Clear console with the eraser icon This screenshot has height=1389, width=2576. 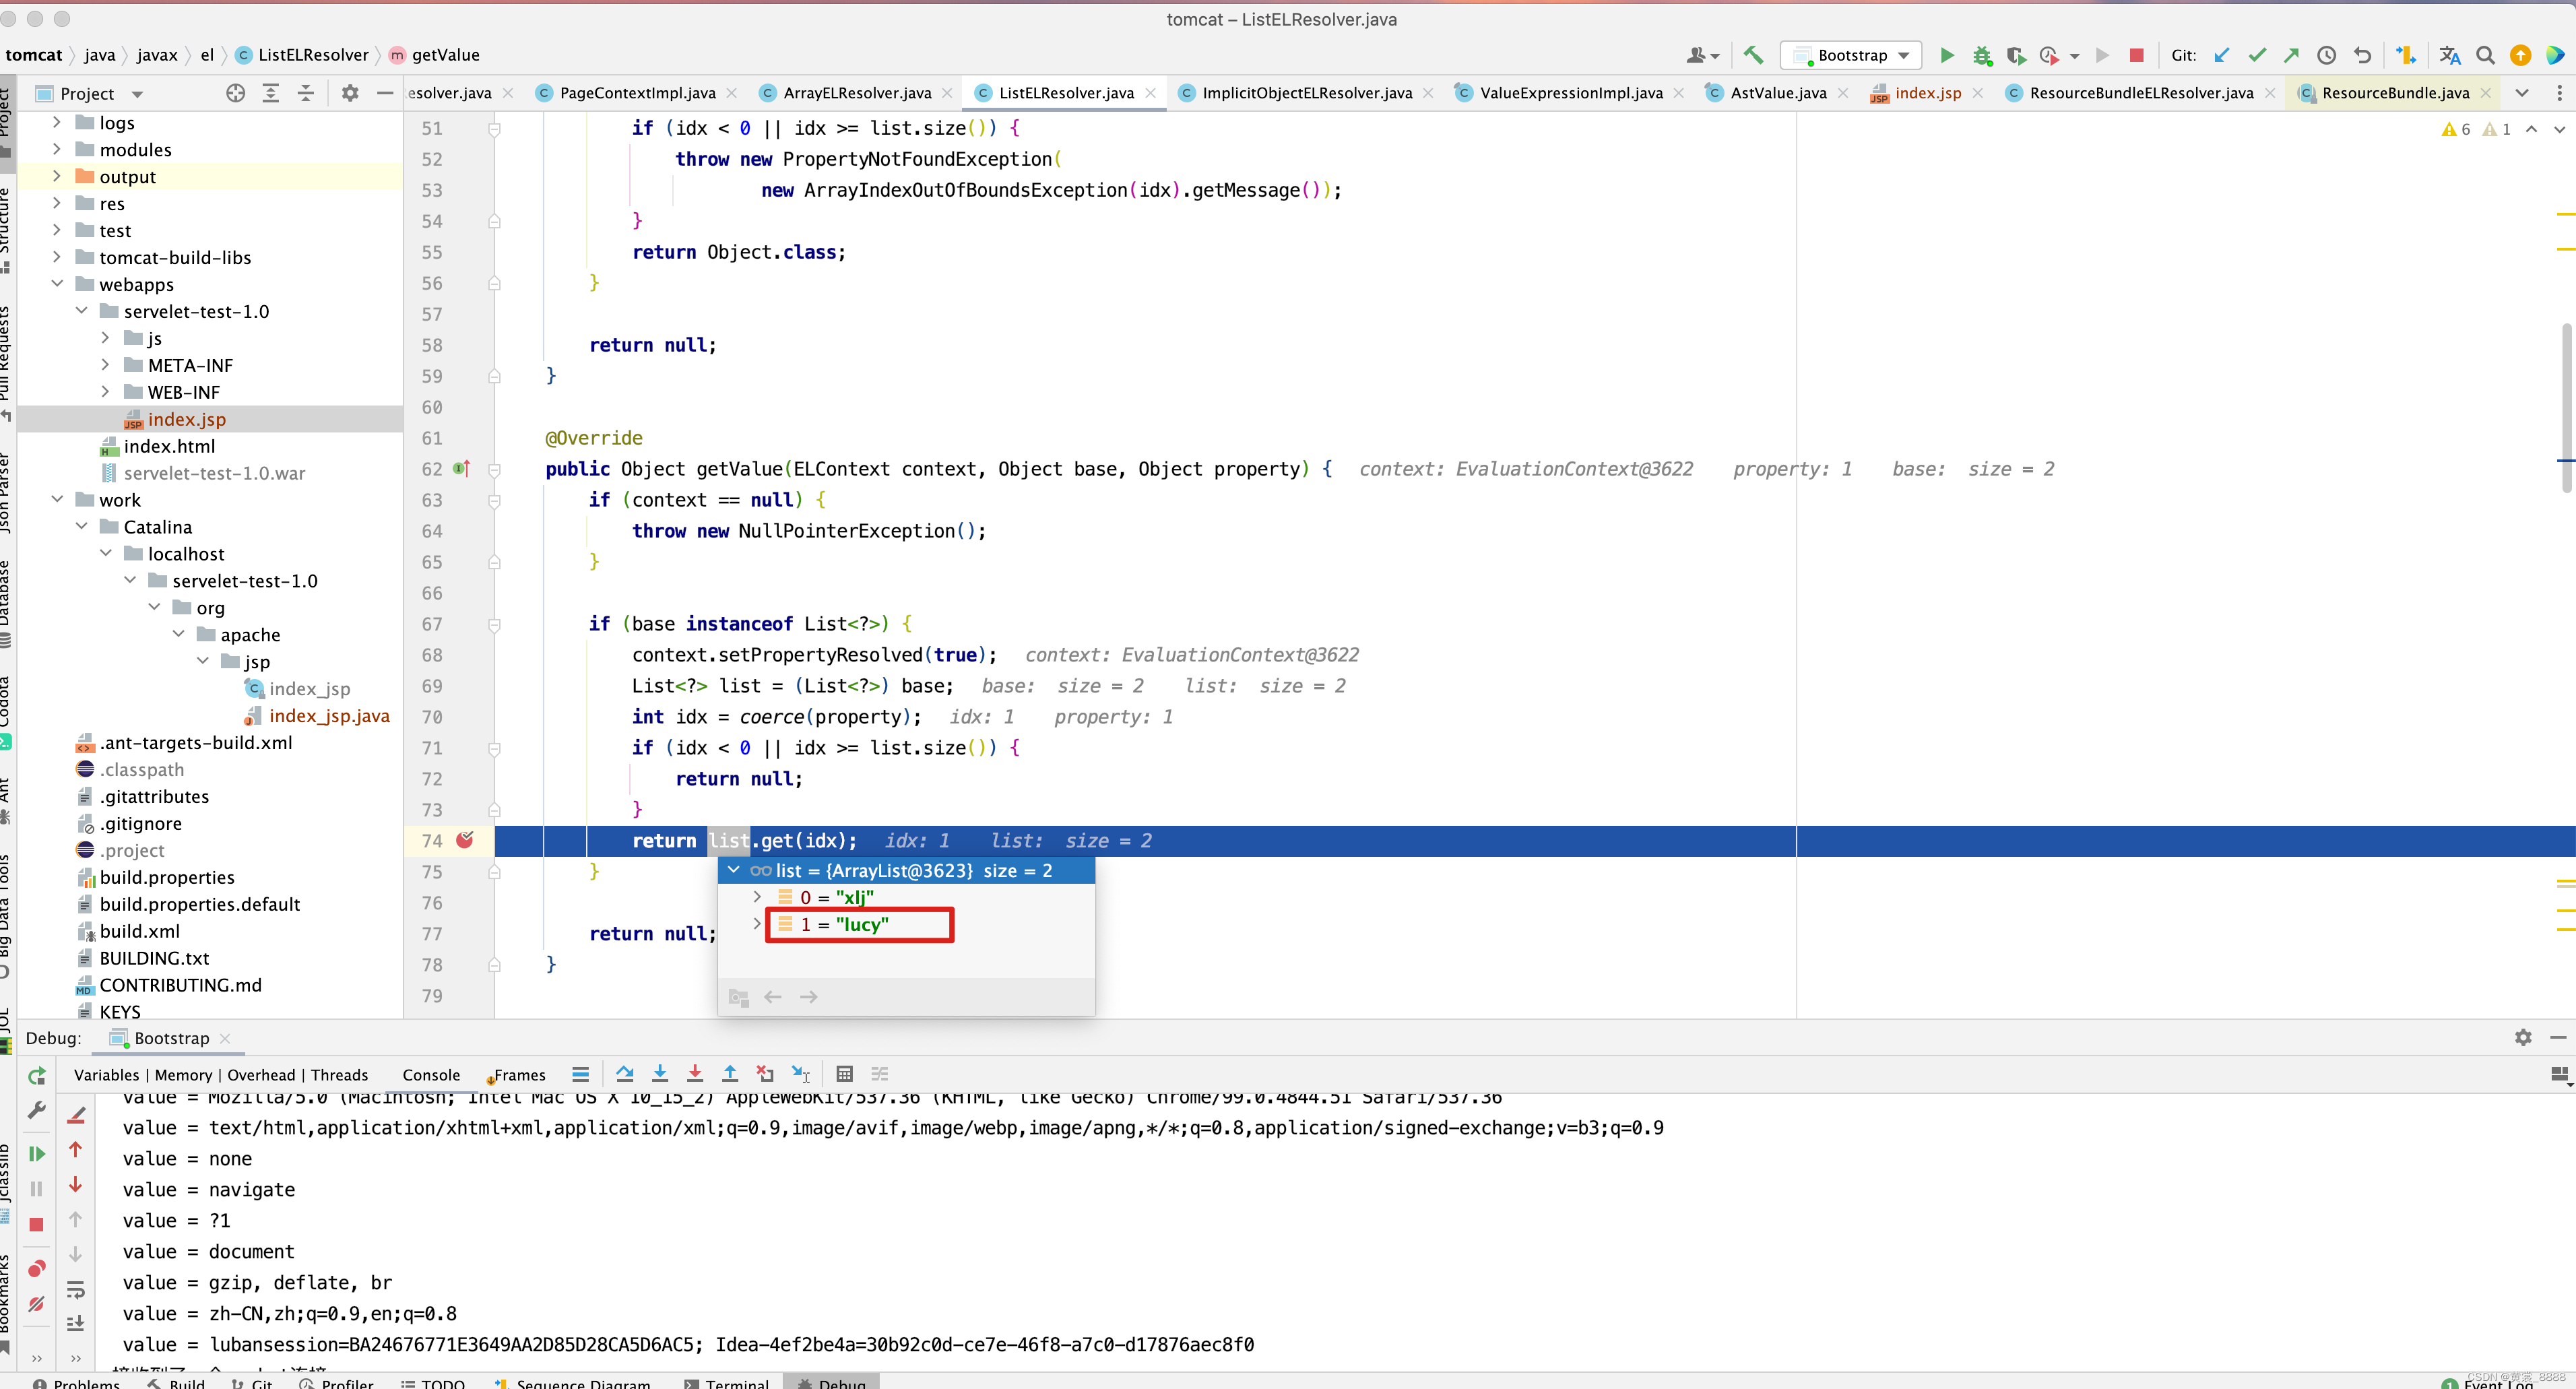coord(76,1114)
